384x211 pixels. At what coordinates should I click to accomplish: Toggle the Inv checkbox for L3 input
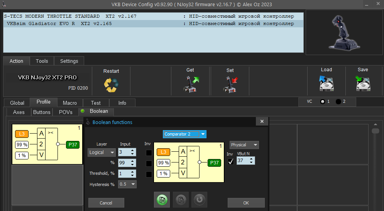(x=149, y=153)
